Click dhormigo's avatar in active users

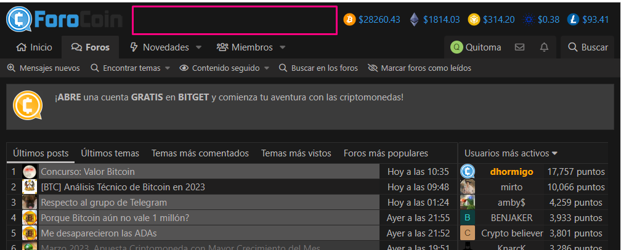tap(468, 171)
